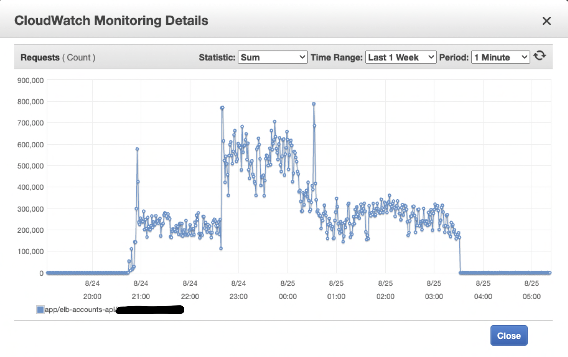Select the app/elb-accounts-api legend label
The image size is (568, 357).
[80, 310]
